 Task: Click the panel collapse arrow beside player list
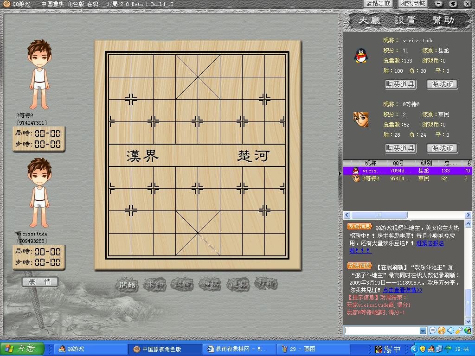point(340,173)
